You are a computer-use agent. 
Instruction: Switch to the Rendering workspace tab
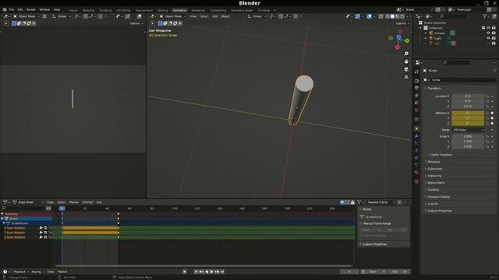[x=198, y=10]
